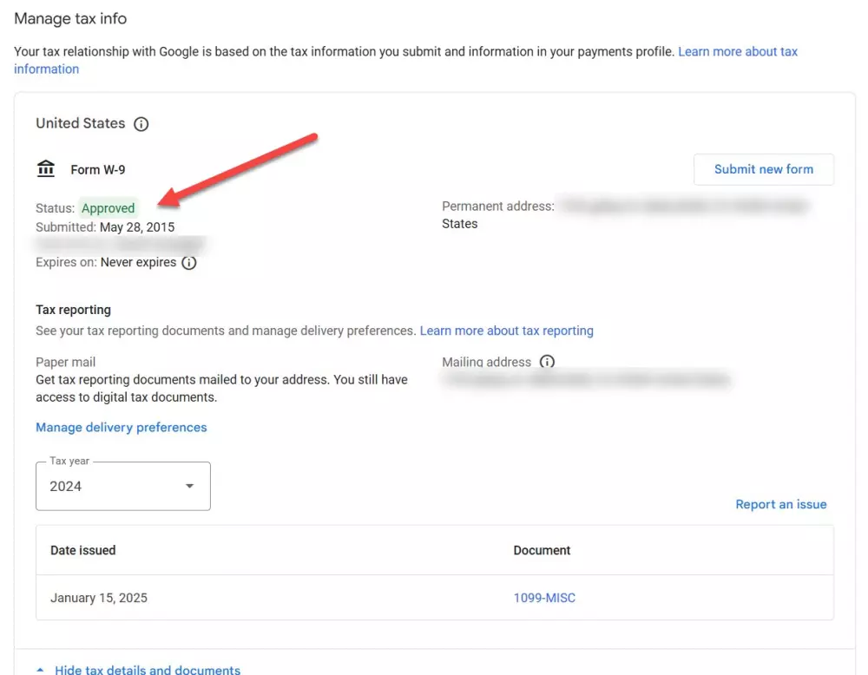Click the Tax year dropdown arrow
This screenshot has height=675, width=868.
189,486
